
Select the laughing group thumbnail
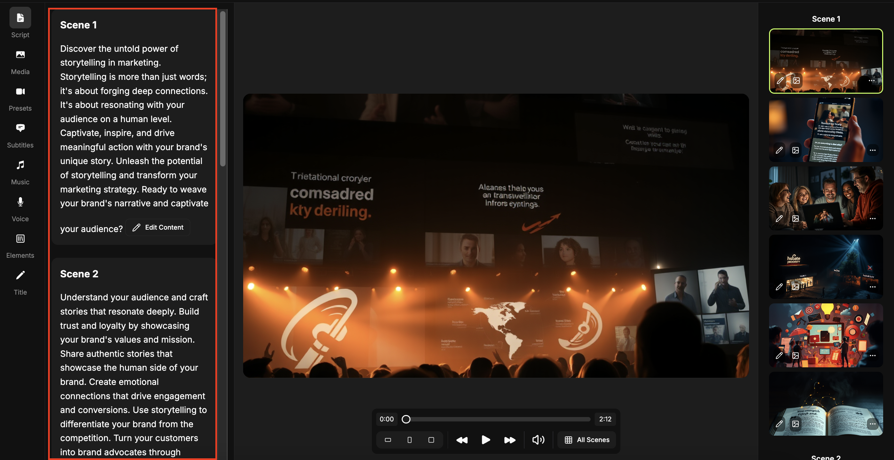tap(826, 194)
